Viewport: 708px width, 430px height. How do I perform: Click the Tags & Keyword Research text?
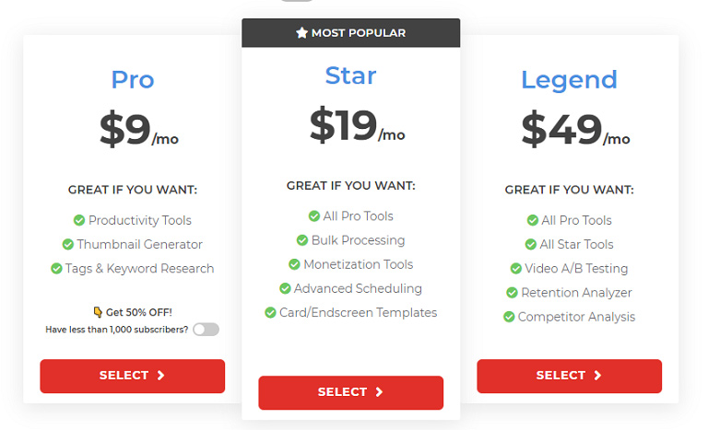pyautogui.click(x=139, y=269)
